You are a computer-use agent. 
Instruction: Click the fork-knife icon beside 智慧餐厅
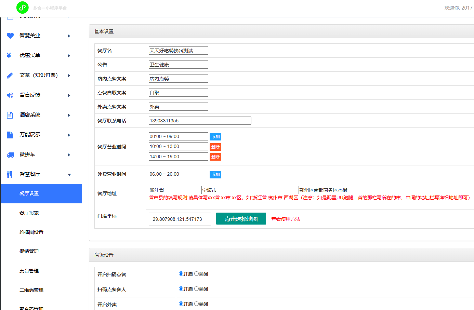click(x=10, y=175)
